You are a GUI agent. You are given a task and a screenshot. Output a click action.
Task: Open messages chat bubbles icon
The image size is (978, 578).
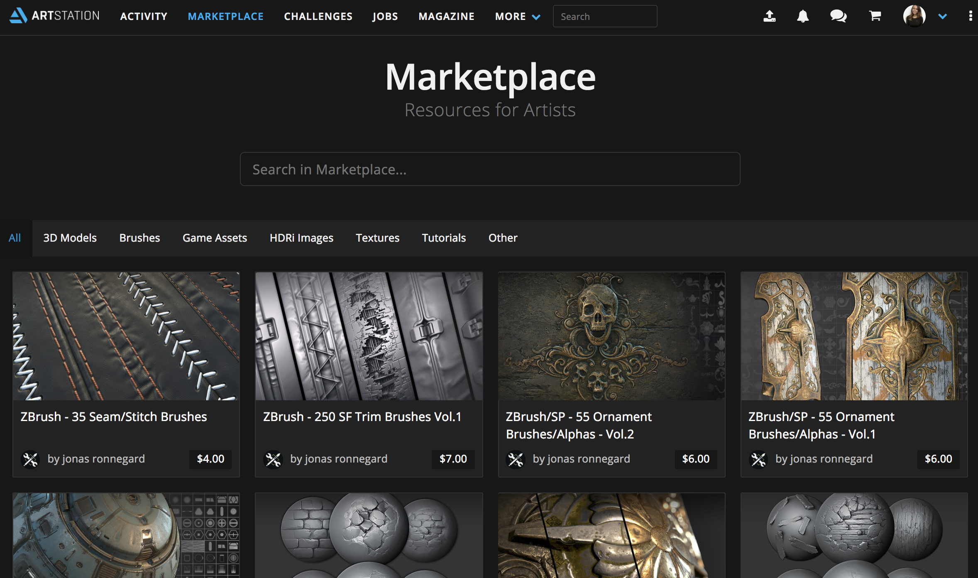point(838,16)
